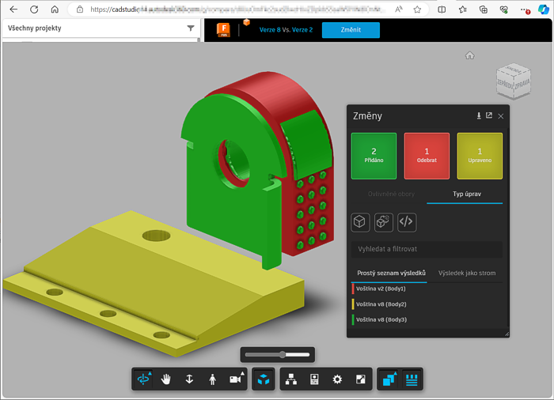Click the Vyhledat a filtrovat search field
The image size is (554, 400).
coord(427,249)
